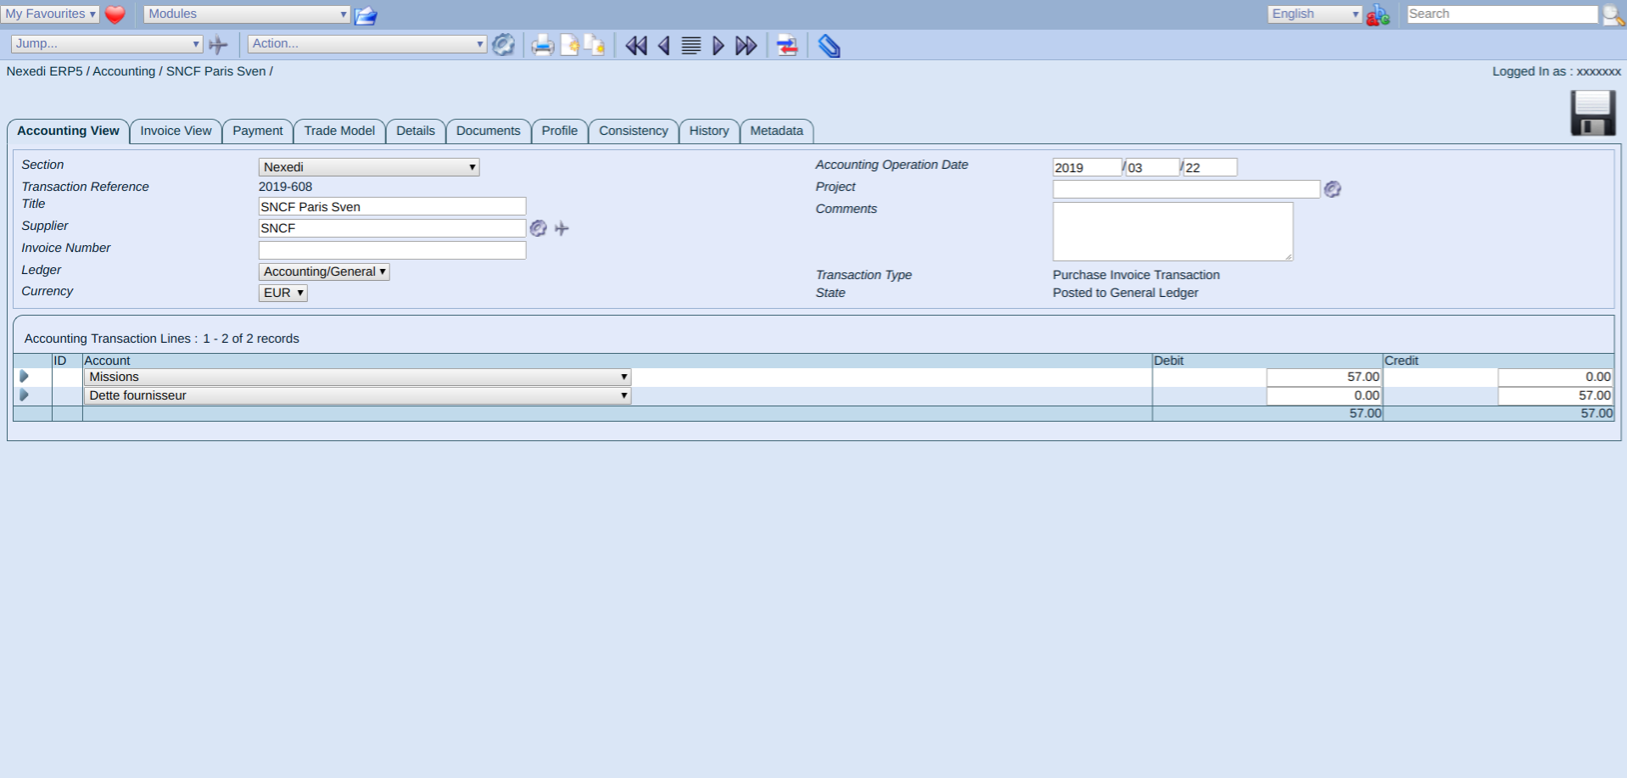Viewport: 1627px width, 778px height.
Task: Click the red heart favourites icon
Action: (x=115, y=14)
